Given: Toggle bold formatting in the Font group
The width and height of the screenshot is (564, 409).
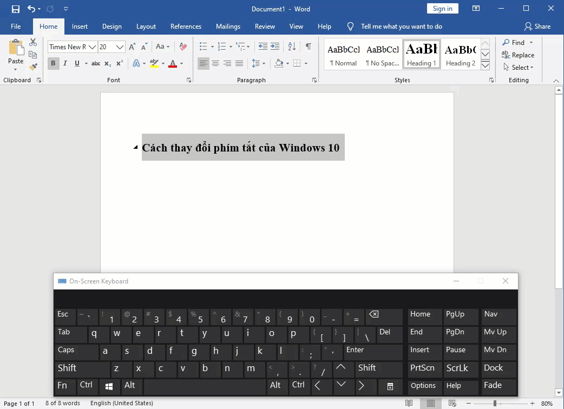Looking at the screenshot, I should [53, 63].
